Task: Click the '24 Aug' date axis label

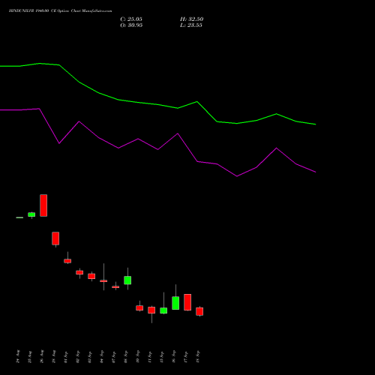Action: click(x=18, y=357)
